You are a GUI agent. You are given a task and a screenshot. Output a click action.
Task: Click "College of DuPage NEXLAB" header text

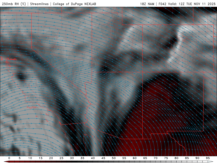click(74, 4)
